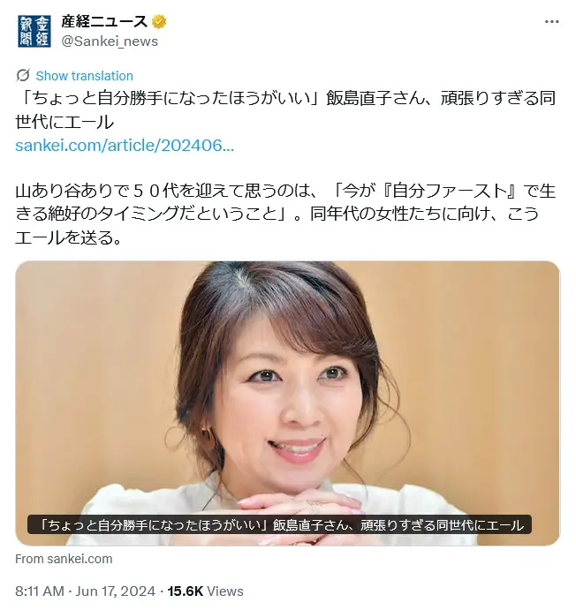Image resolution: width=576 pixels, height=610 pixels.
Task: Open the sankei.com/article/202406 link
Action: click(125, 145)
